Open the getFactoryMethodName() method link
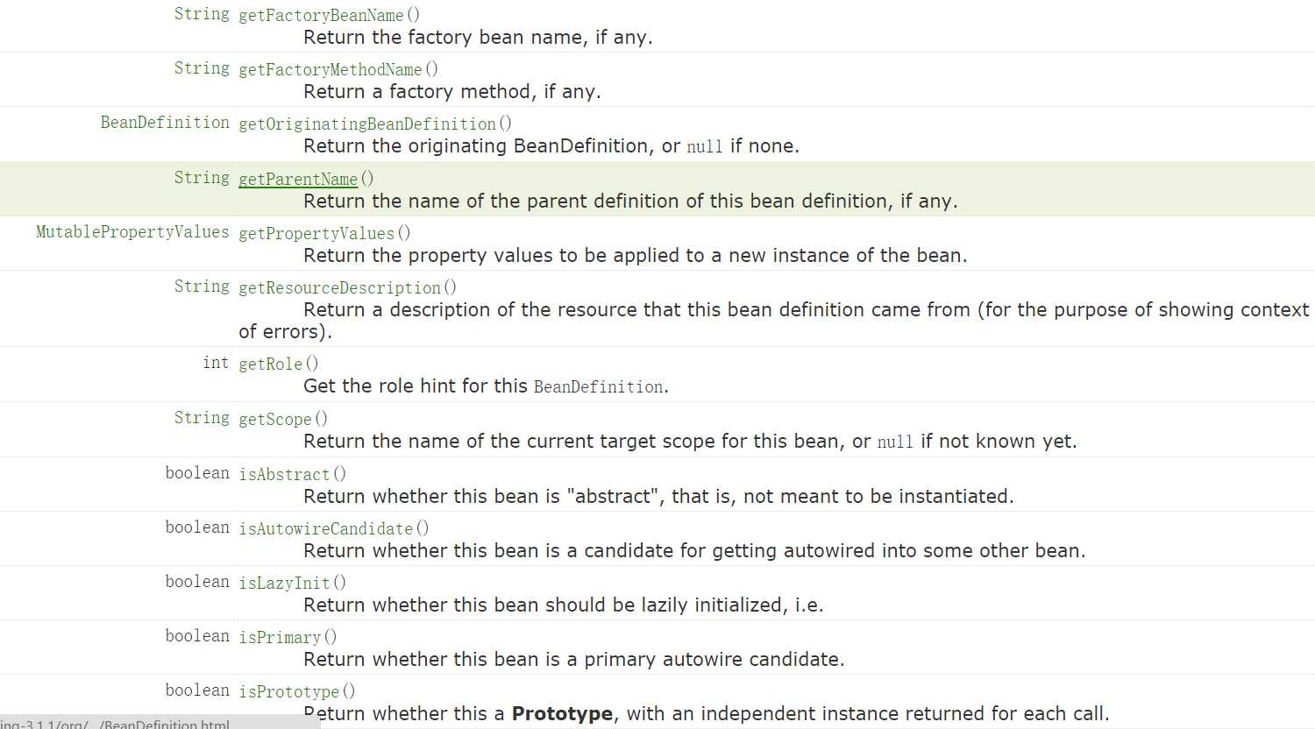The image size is (1315, 729). click(x=331, y=69)
